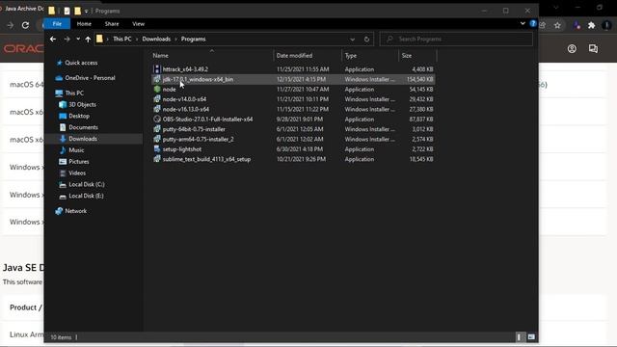Screen dimensions: 617x347
Task: Select Downloads in the breadcrumb path
Action: pyautogui.click(x=156, y=39)
